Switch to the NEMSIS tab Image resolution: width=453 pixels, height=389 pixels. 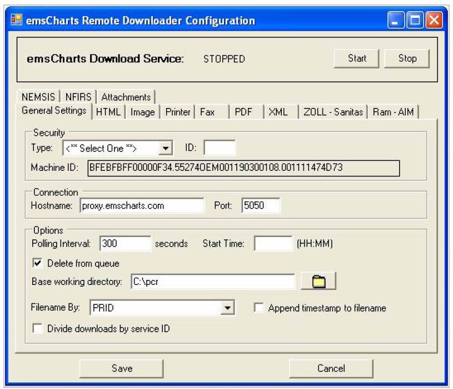[x=38, y=97]
